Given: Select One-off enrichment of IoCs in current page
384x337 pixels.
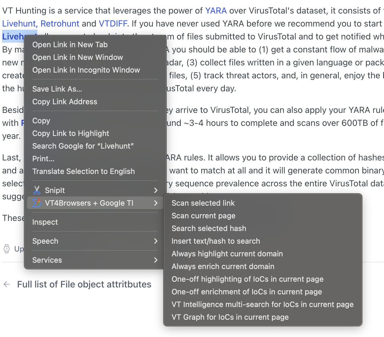Looking at the screenshot, I should click(263, 292).
